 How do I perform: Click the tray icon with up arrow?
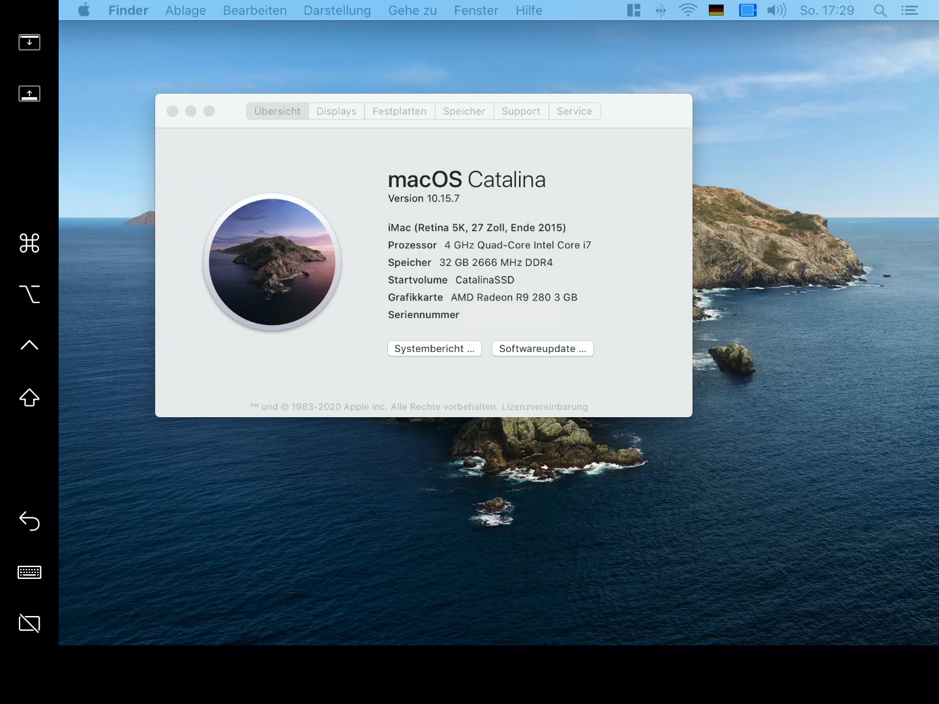click(29, 94)
